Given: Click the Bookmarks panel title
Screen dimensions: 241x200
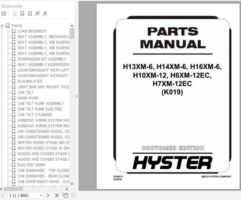Looking at the screenshot, I should pyautogui.click(x=12, y=6).
